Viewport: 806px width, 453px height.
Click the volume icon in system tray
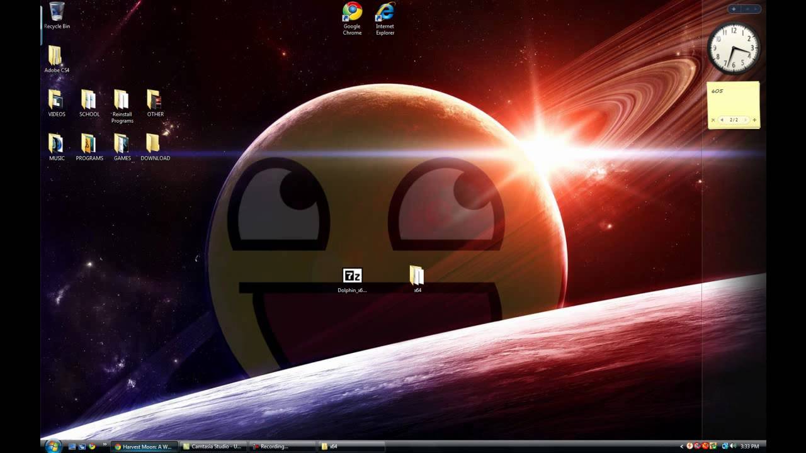(x=732, y=446)
